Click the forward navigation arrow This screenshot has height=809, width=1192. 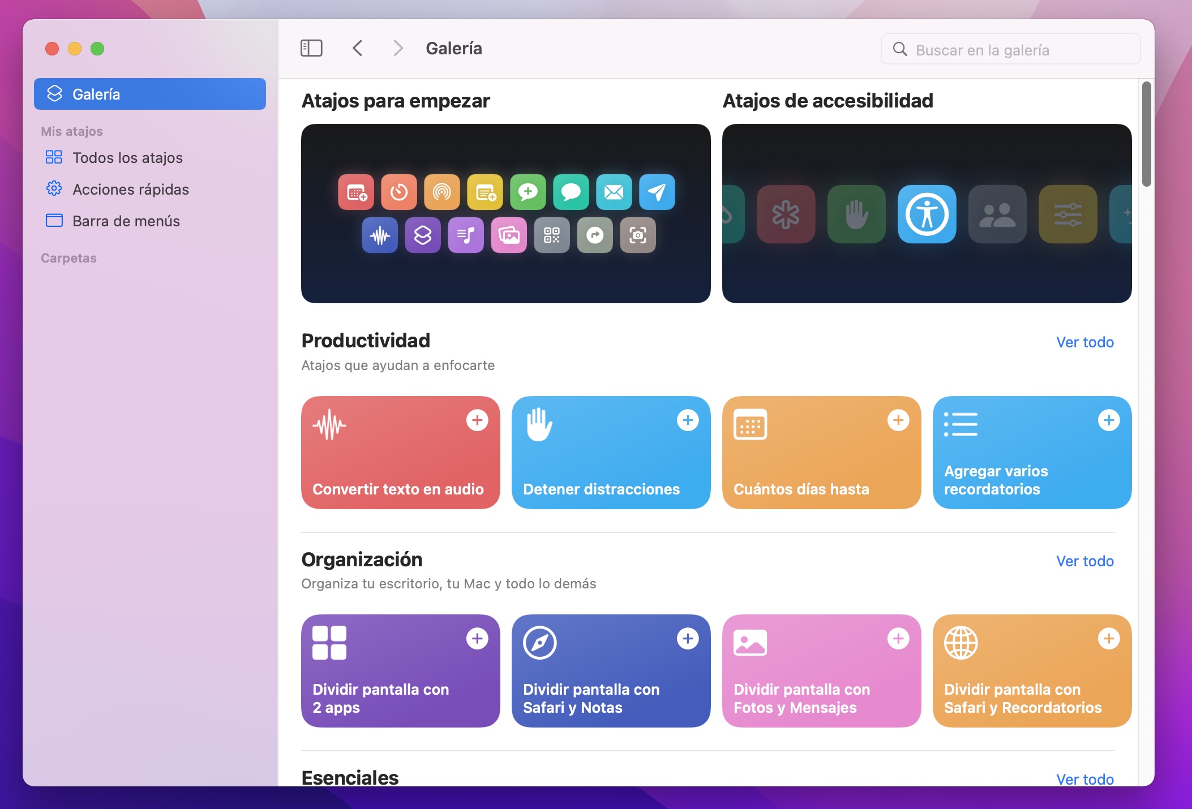(398, 48)
